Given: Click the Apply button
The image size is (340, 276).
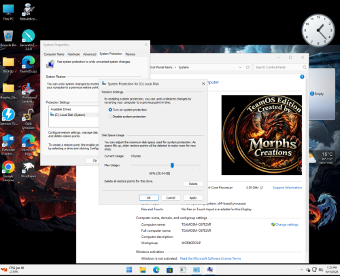Looking at the screenshot, I should click(x=193, y=198).
